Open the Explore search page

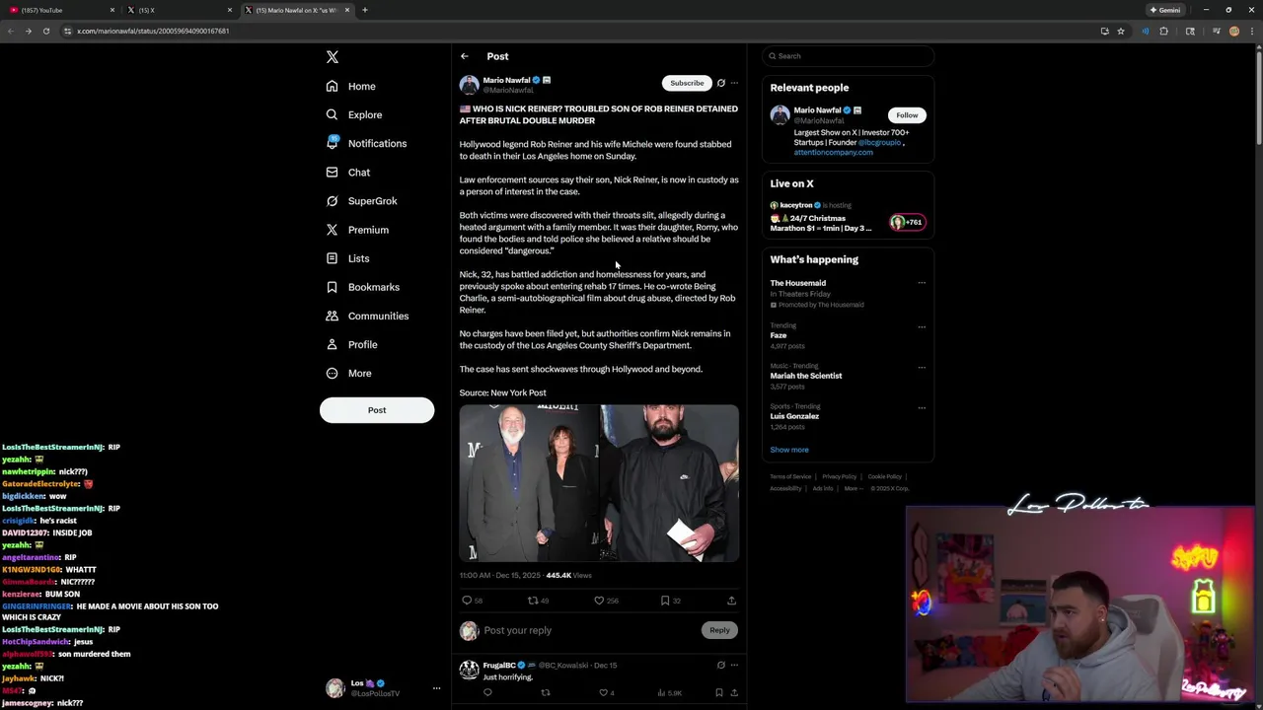pyautogui.click(x=354, y=114)
